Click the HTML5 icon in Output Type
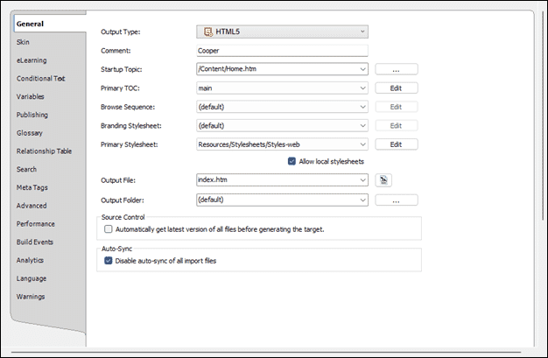 point(208,32)
